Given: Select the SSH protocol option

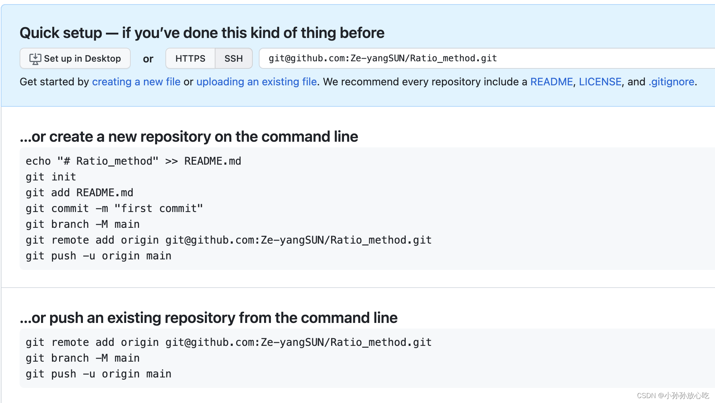Looking at the screenshot, I should coord(234,58).
